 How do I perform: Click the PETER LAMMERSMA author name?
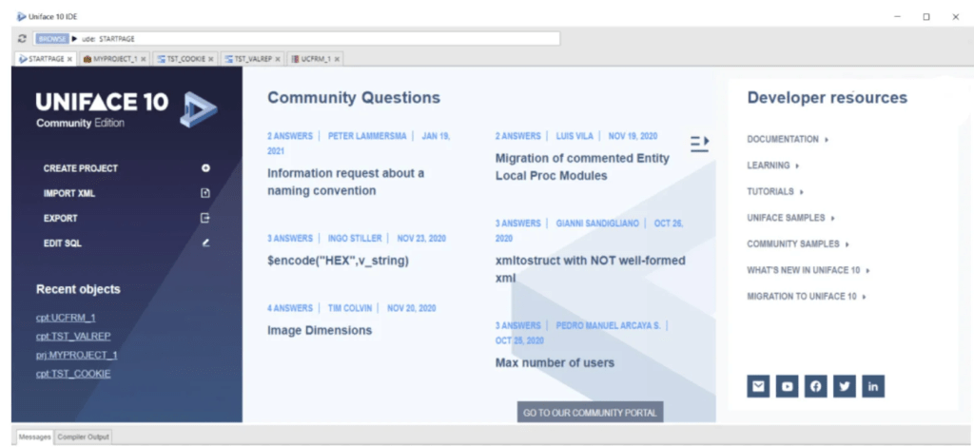pos(366,136)
